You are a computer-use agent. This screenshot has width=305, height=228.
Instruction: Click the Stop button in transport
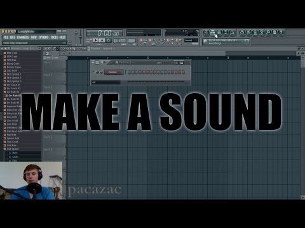pos(102,40)
